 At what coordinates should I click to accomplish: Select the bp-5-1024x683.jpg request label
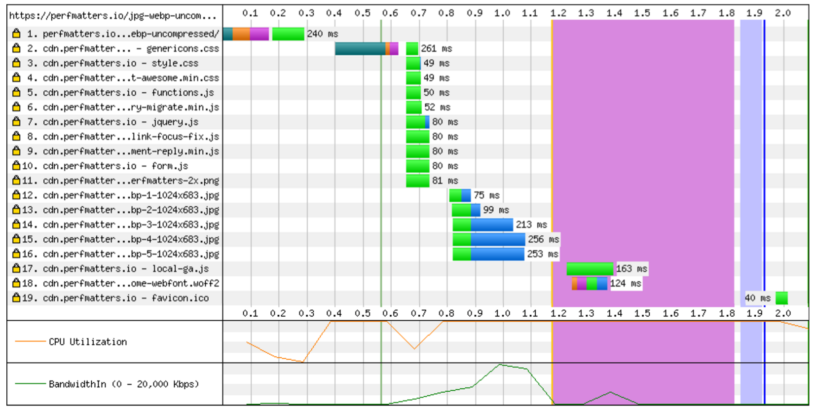tap(120, 254)
